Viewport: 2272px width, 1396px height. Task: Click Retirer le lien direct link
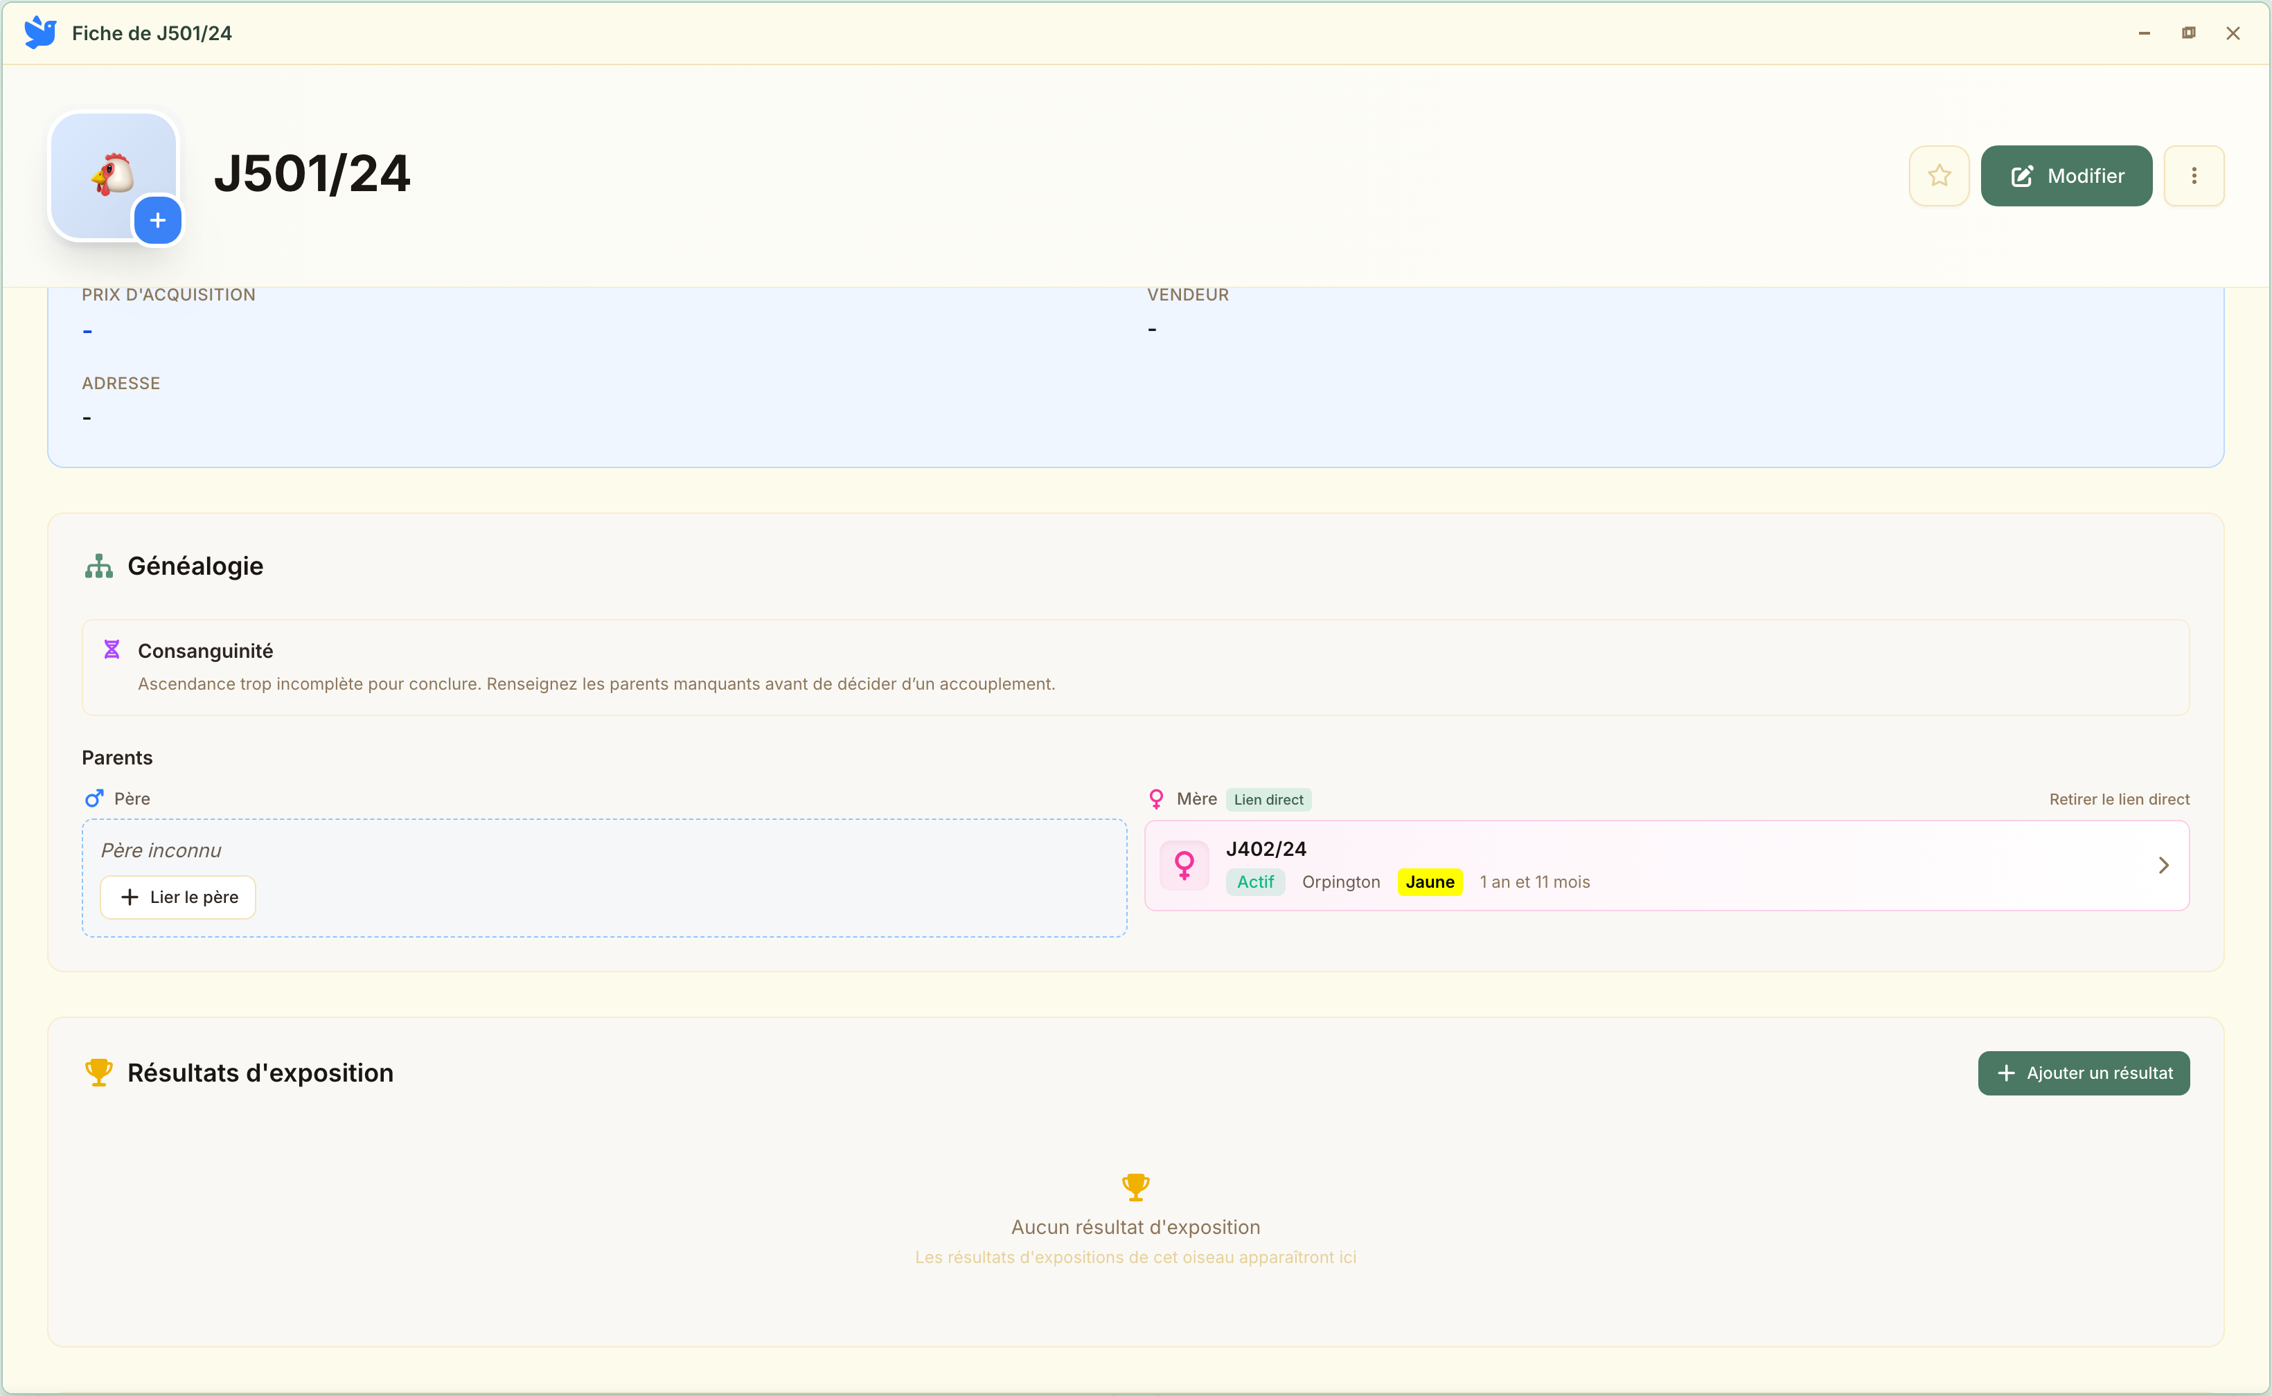pos(2119,800)
